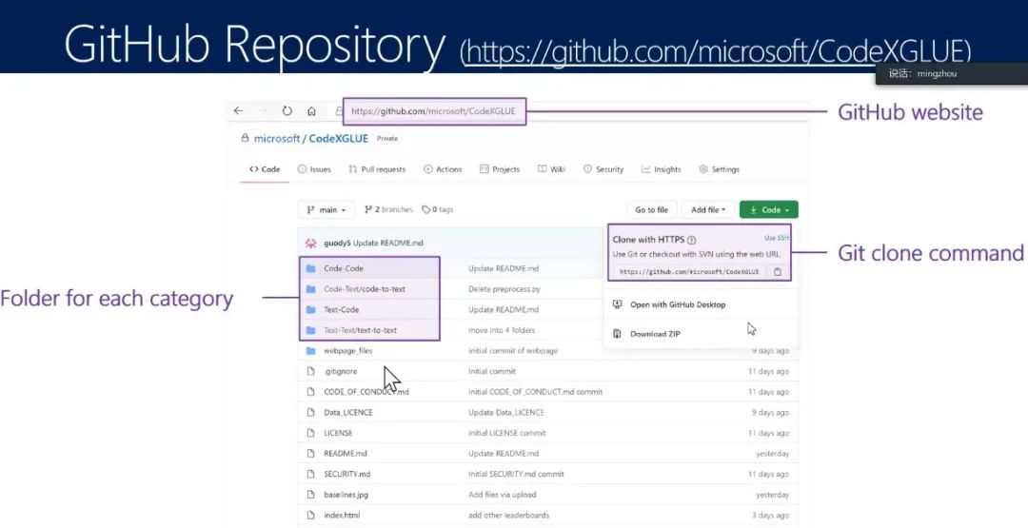This screenshot has height=528, width=1028.
Task: Expand the main branch dropdown
Action: [x=326, y=209]
